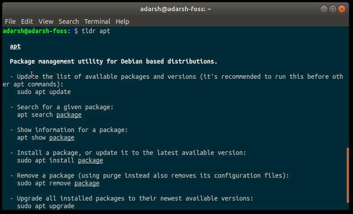Maximize the terminal window
This screenshot has width=353, height=214.
coord(333,9)
